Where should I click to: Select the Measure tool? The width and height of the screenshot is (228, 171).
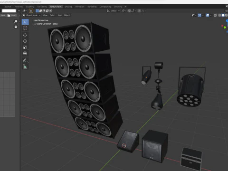pyautogui.click(x=25, y=66)
